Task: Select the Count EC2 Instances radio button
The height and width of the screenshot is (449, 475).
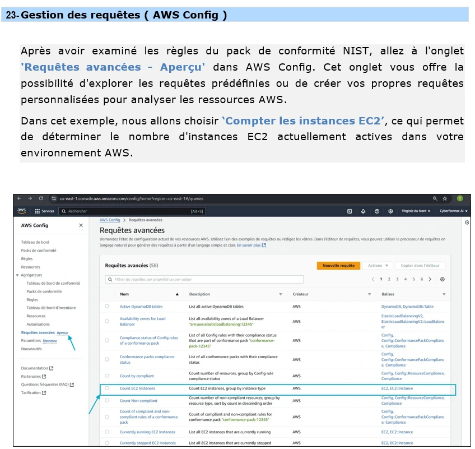Action: pyautogui.click(x=107, y=388)
